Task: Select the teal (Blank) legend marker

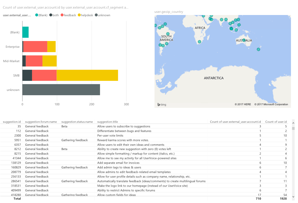Action: (x=37, y=15)
